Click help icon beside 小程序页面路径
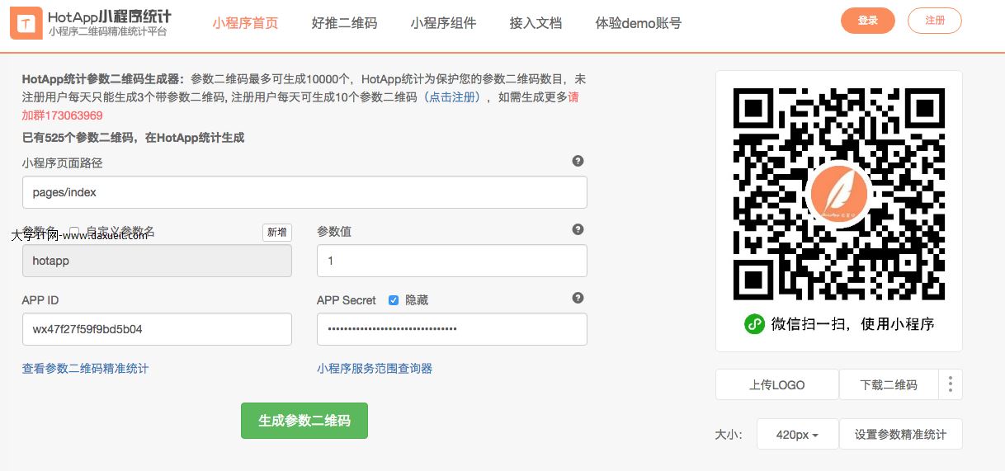The height and width of the screenshot is (471, 1005). 578,161
